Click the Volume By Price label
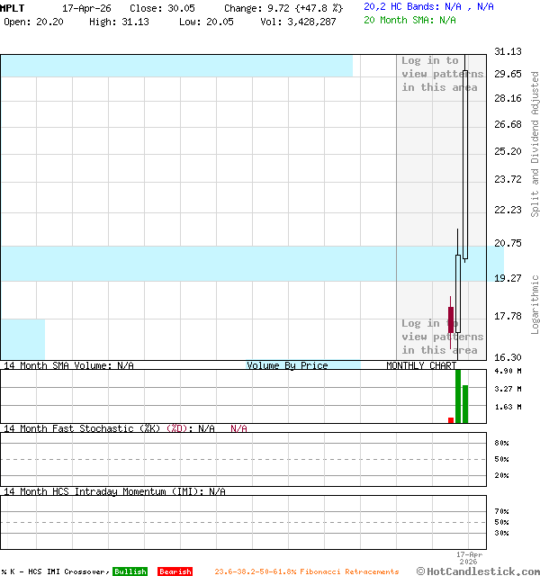The width and height of the screenshot is (540, 576). 287,365
